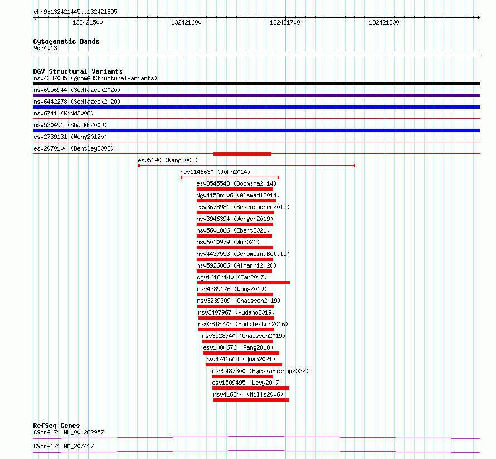Click ruler position 132421800

pos(384,22)
